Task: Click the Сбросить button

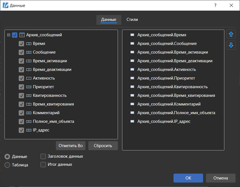Action: coord(103,145)
